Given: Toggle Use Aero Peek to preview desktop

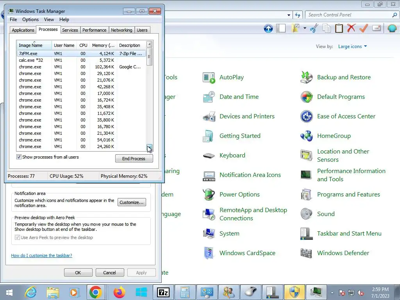Looking at the screenshot, I should coord(17,237).
